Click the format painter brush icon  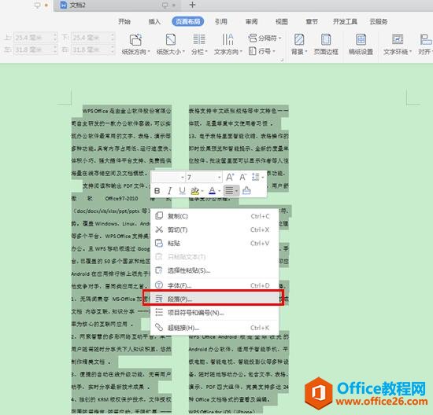246,190
